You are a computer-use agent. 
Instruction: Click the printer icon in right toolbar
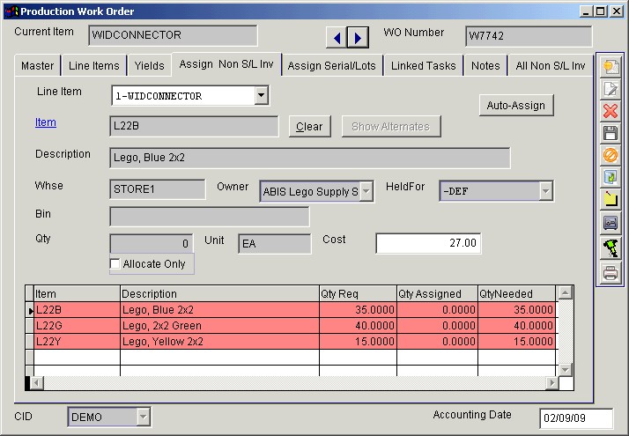610,272
